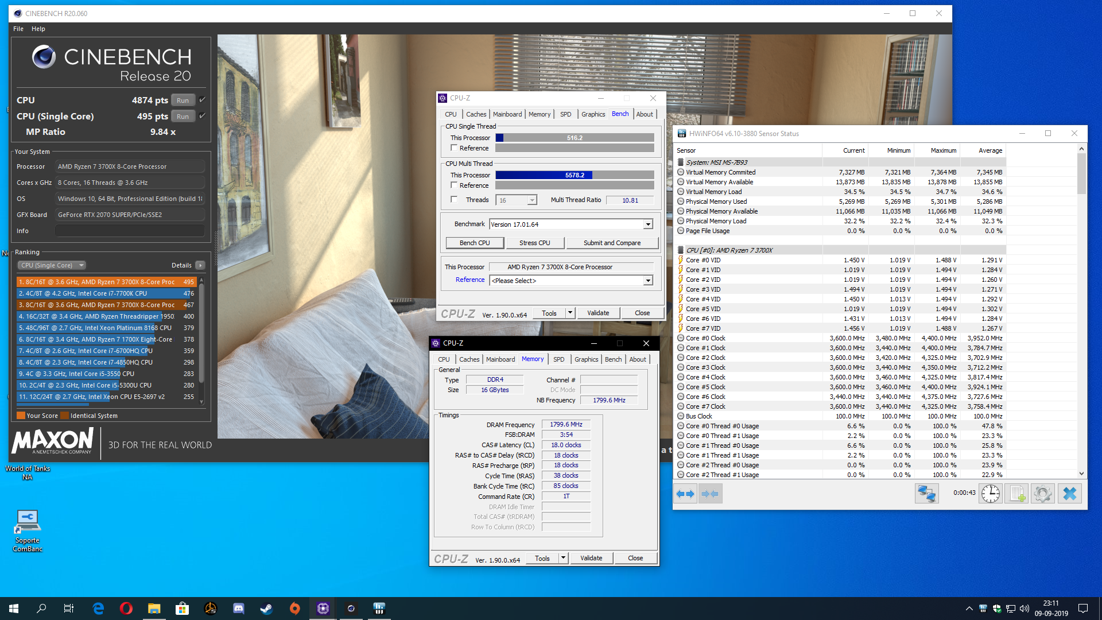Launch Opera browser from the taskbar
Image resolution: width=1102 pixels, height=620 pixels.
click(x=126, y=609)
